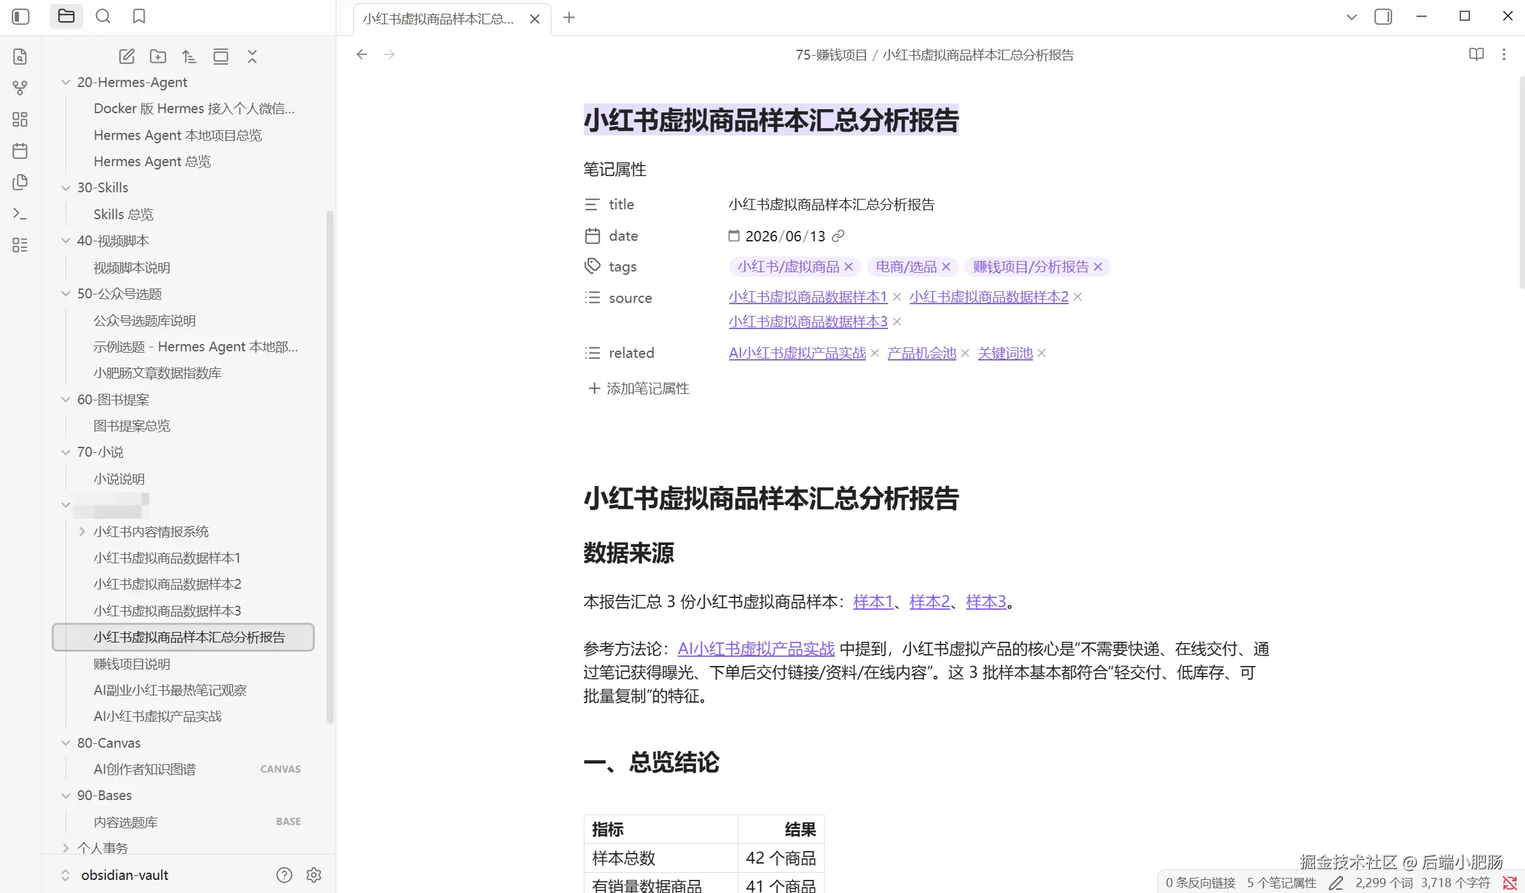This screenshot has height=893, width=1525.
Task: Toggle the left sidebar collapse icon
Action: tap(21, 16)
